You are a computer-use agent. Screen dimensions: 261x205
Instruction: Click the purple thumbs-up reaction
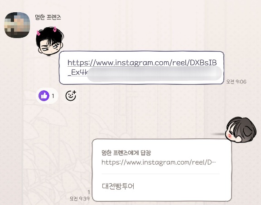pos(44,96)
